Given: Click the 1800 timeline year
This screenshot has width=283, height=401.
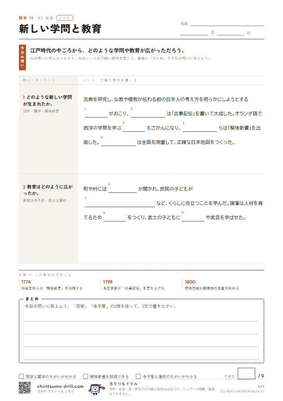Looking at the screenshot, I should click(190, 282).
